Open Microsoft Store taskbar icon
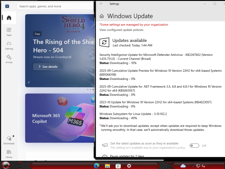The height and width of the screenshot is (169, 225). tap(118, 166)
